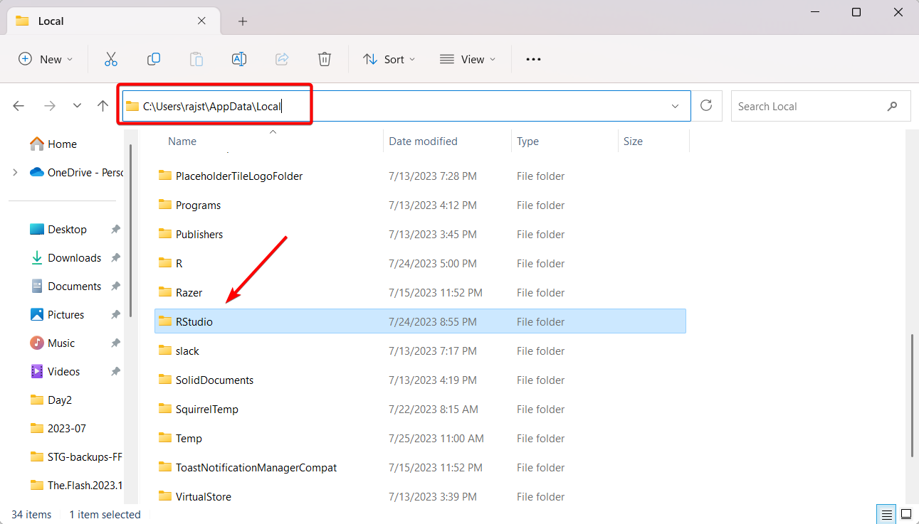Select the R folder row
Viewport: 919px width, 524px height.
[420, 263]
